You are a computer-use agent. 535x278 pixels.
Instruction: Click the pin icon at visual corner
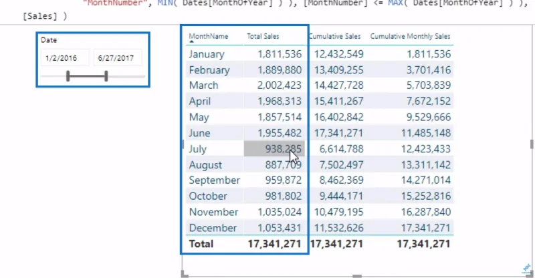[x=526, y=268]
